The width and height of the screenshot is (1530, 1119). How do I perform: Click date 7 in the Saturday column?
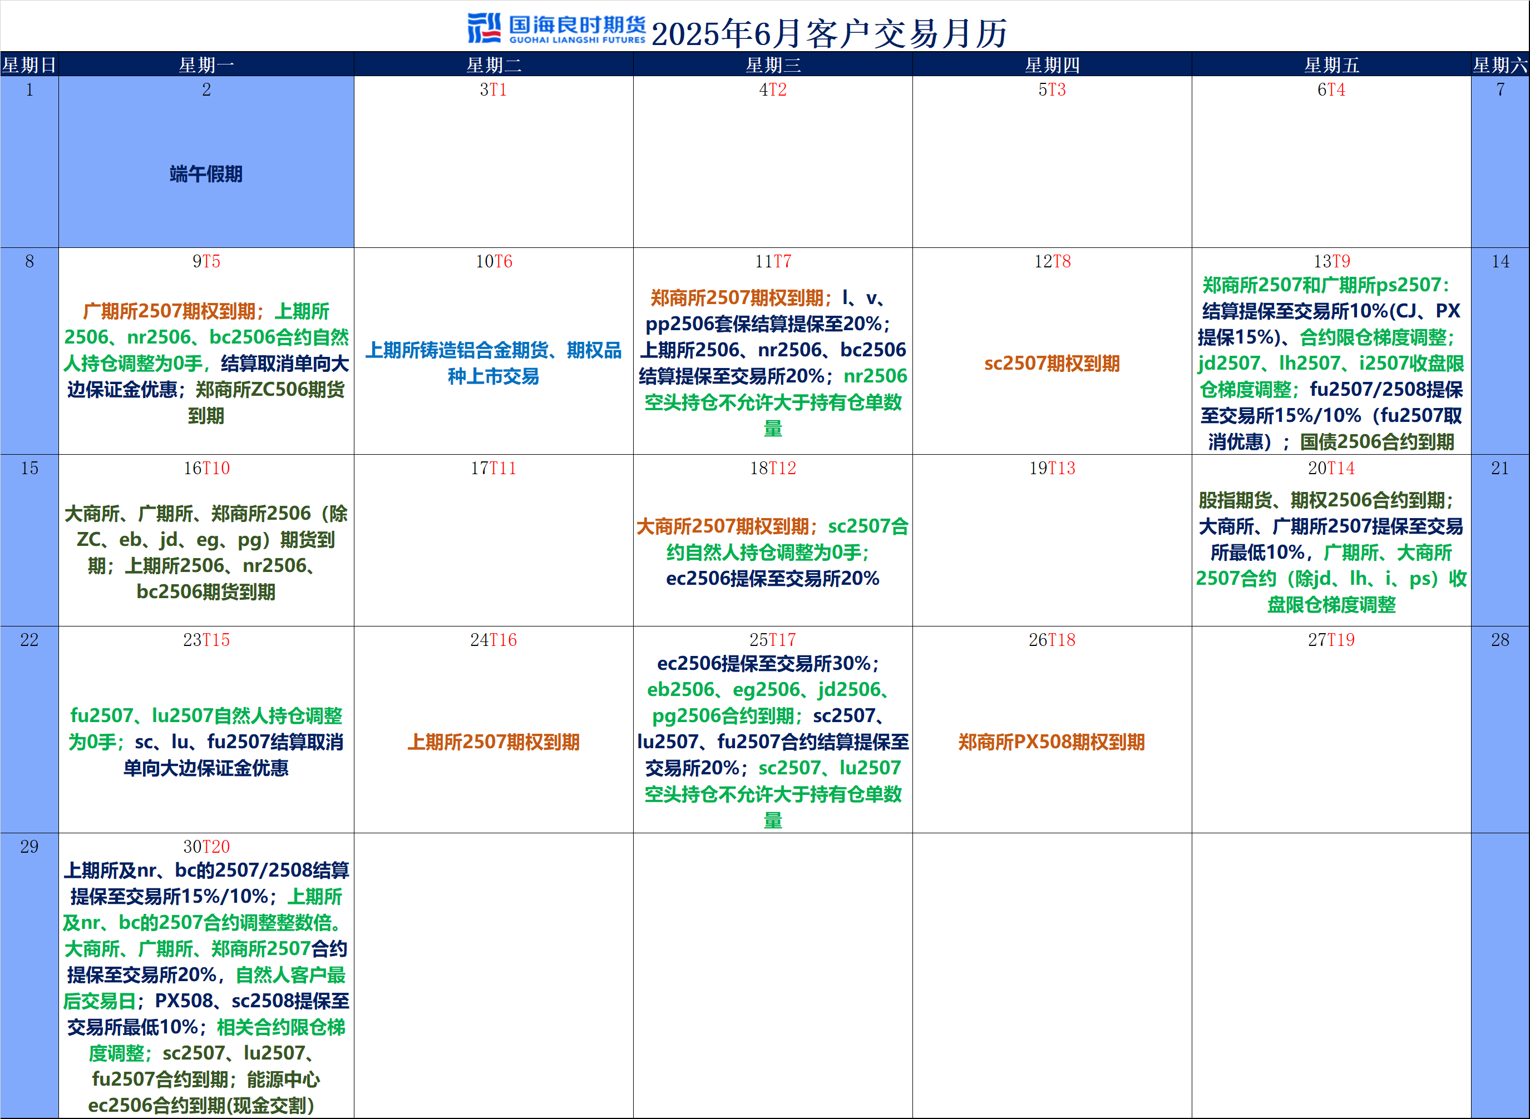tap(1500, 89)
